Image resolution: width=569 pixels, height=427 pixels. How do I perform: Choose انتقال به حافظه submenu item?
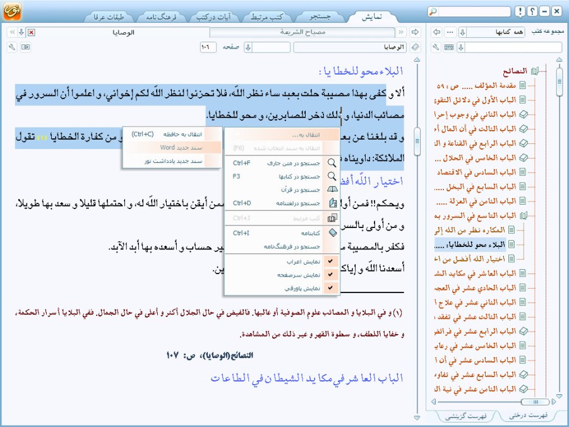point(172,134)
